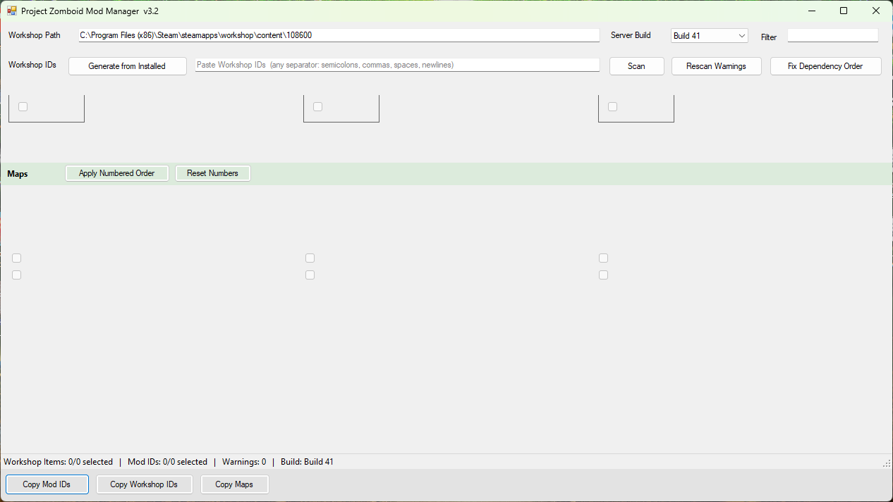The image size is (893, 502).
Task: Start a Scan of the workshop
Action: pyautogui.click(x=636, y=66)
